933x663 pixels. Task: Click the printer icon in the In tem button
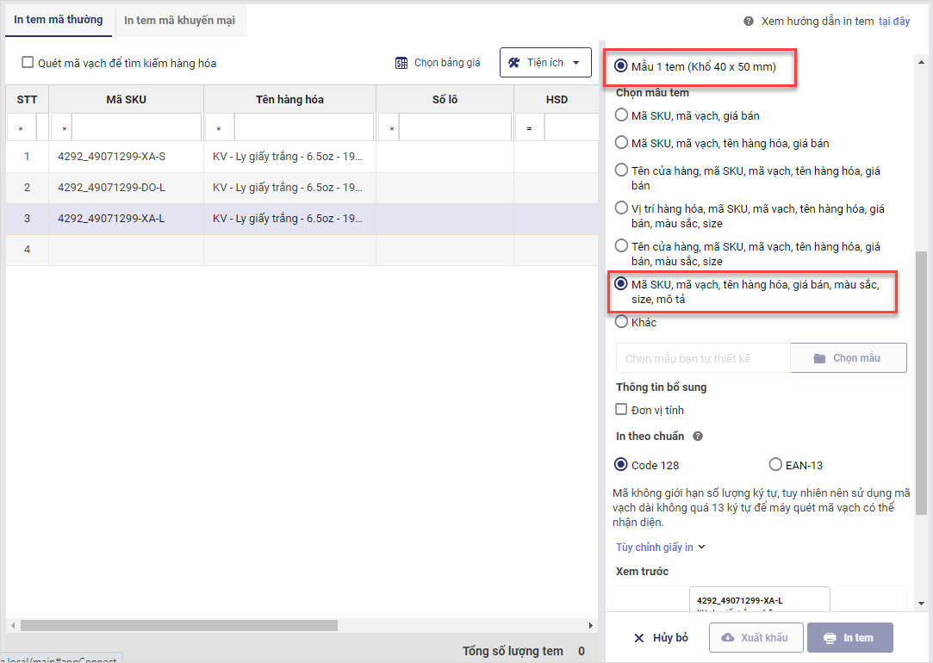[830, 638]
